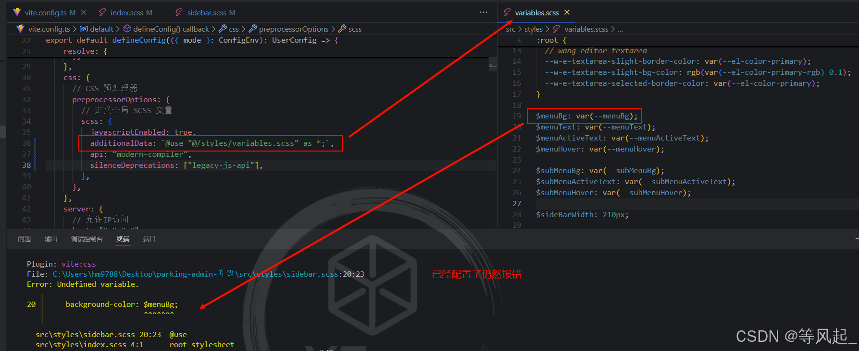
Task: Open the 调试控制台 (Debug Console) panel tab
Action: point(87,239)
